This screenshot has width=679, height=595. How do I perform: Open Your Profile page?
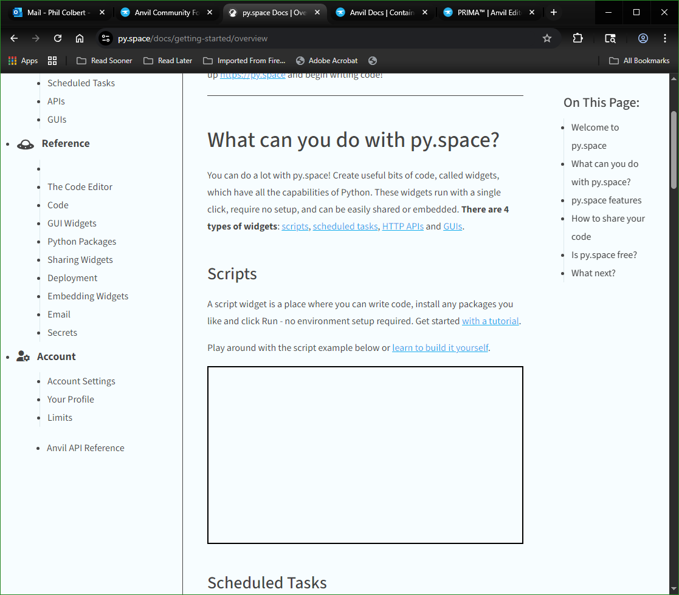click(71, 399)
